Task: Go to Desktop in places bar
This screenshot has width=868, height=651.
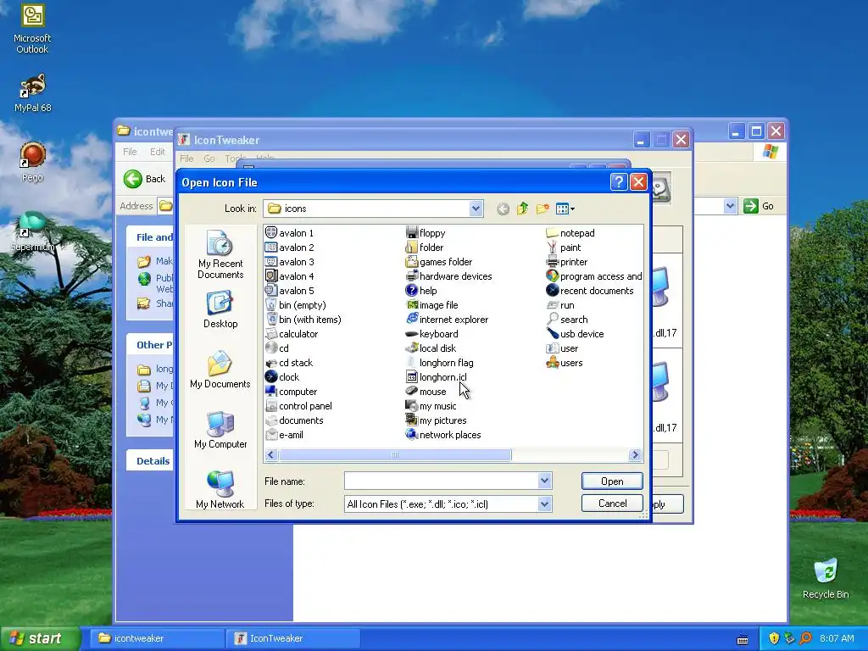Action: pyautogui.click(x=220, y=310)
